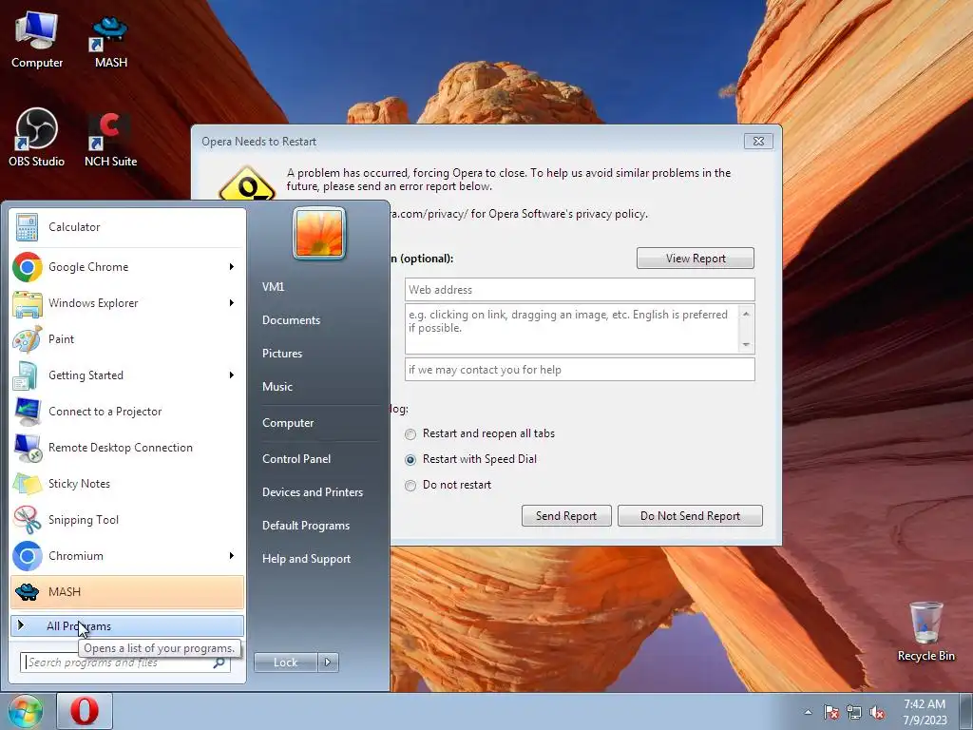Click the View Report button
Screen dimensions: 973x730
[695, 259]
